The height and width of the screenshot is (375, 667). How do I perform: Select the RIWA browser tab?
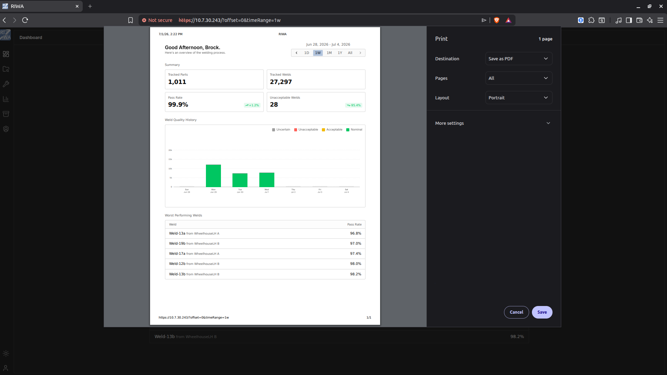(41, 6)
